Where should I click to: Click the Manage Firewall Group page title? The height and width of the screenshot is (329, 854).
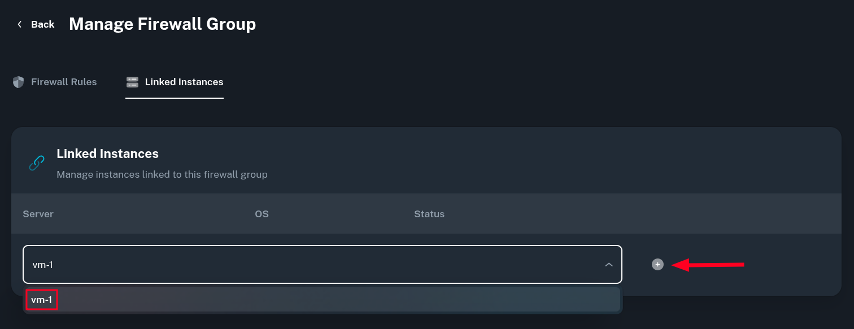point(162,24)
